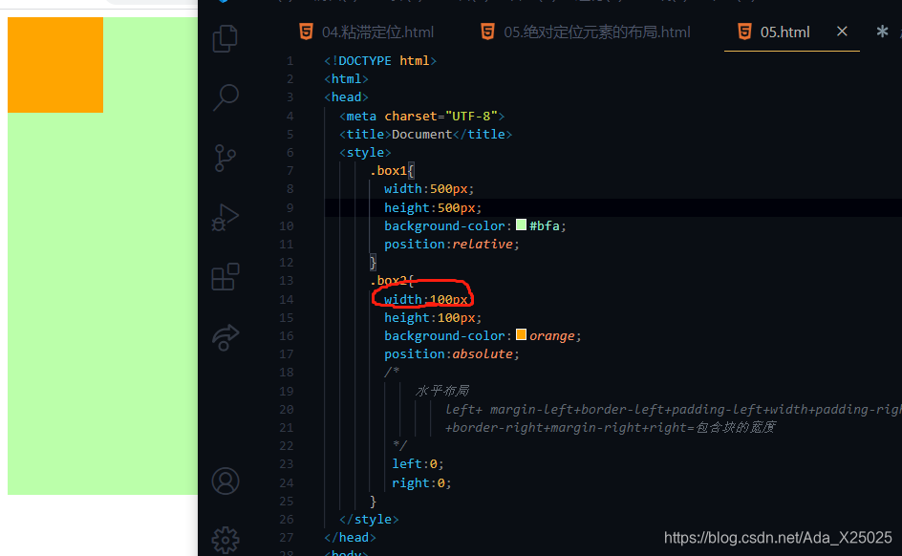Click line number 9 in gutter

290,207
